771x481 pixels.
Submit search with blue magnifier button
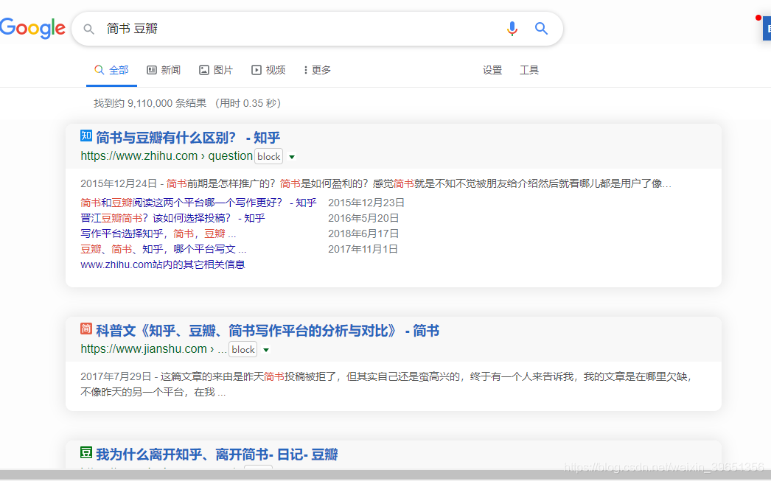[x=541, y=29]
